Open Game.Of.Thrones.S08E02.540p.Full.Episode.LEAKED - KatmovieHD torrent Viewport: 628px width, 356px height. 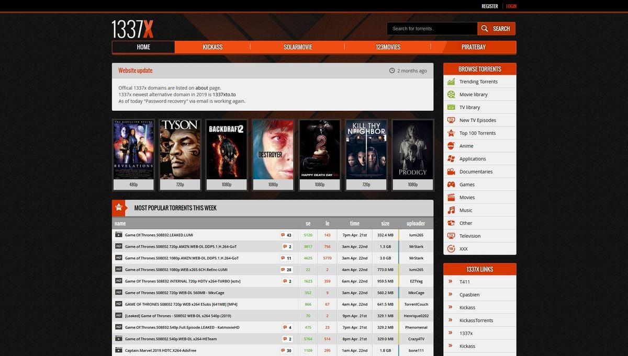[x=182, y=327]
